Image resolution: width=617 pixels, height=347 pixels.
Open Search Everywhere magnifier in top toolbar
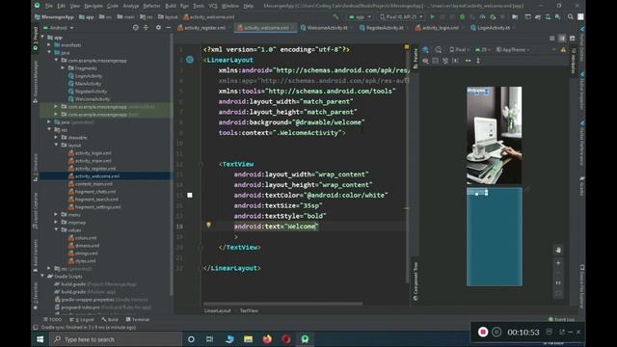[x=570, y=17]
